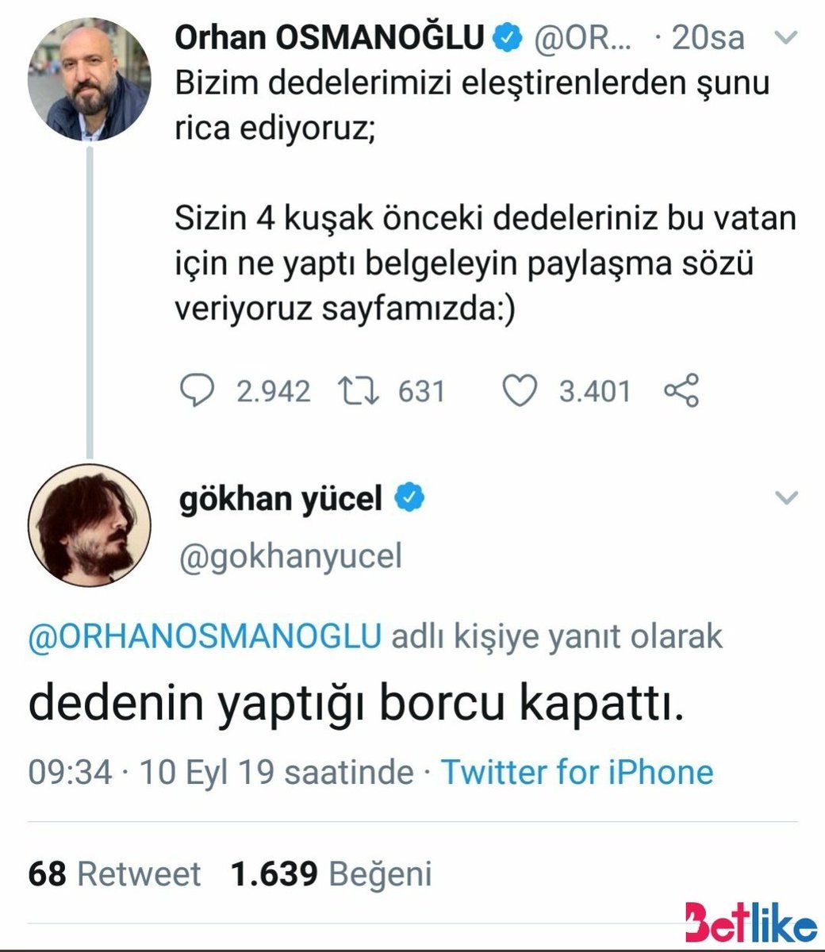
Task: Open gökhan yücel's profile picture
Action: (x=89, y=524)
